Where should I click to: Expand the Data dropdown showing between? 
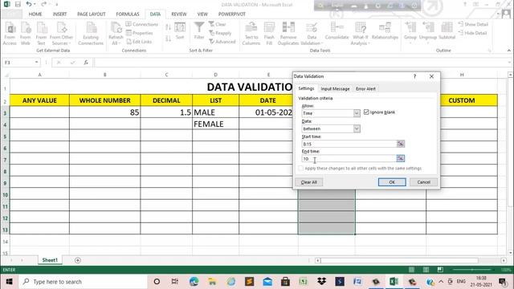pos(357,128)
